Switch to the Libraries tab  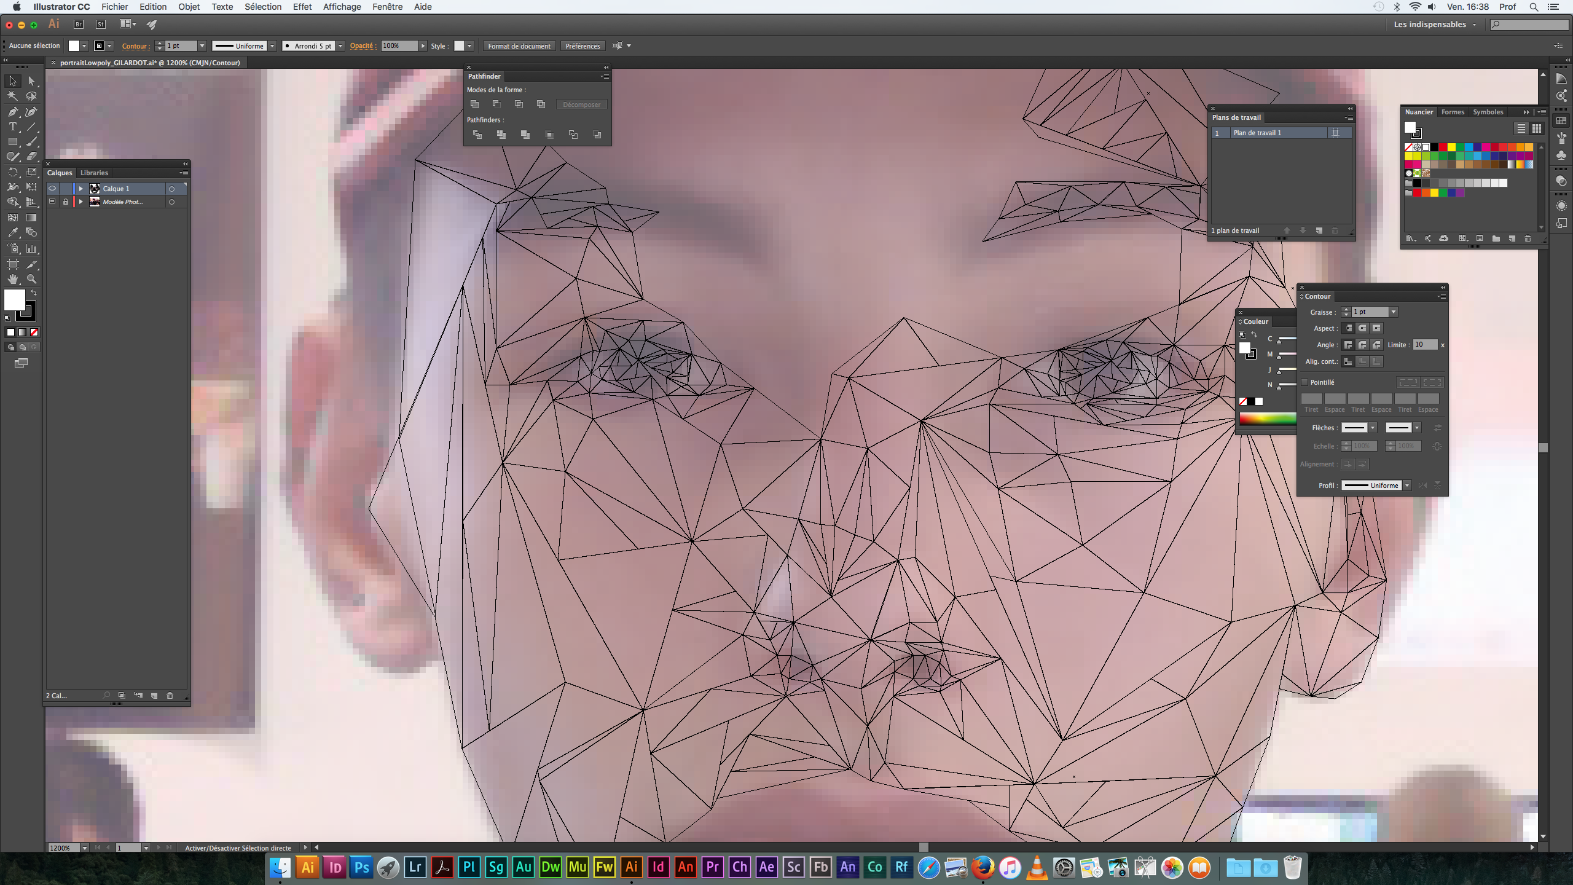click(94, 173)
